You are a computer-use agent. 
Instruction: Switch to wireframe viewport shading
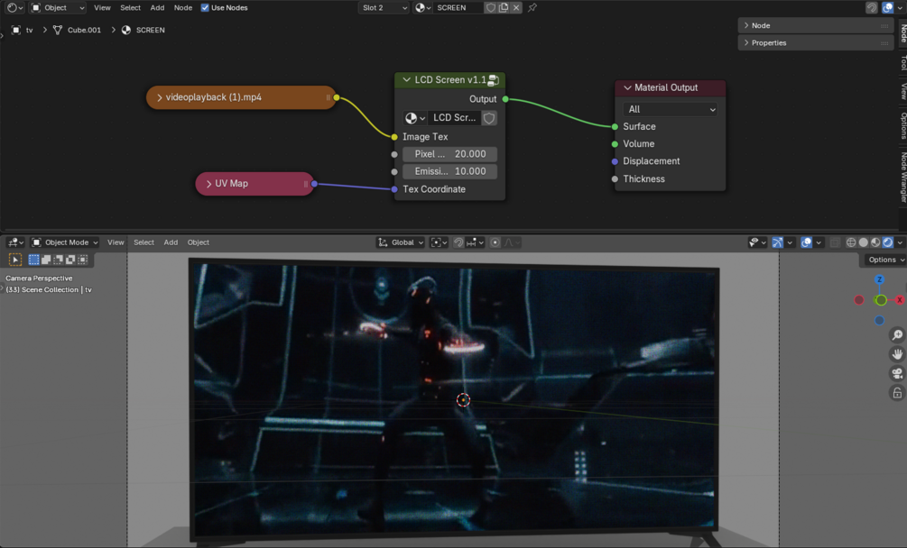click(851, 242)
